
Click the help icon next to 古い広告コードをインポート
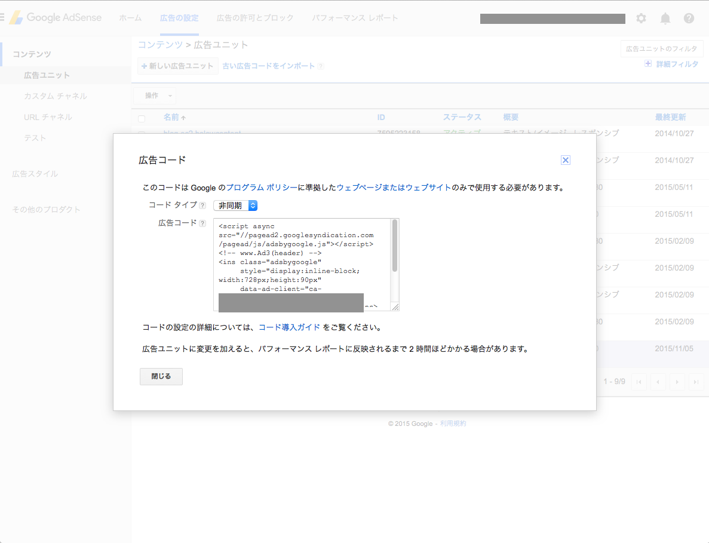321,66
